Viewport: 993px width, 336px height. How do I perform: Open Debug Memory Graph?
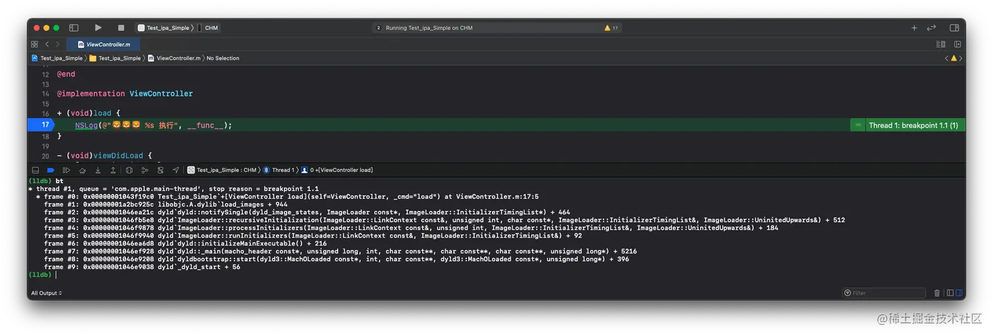144,170
